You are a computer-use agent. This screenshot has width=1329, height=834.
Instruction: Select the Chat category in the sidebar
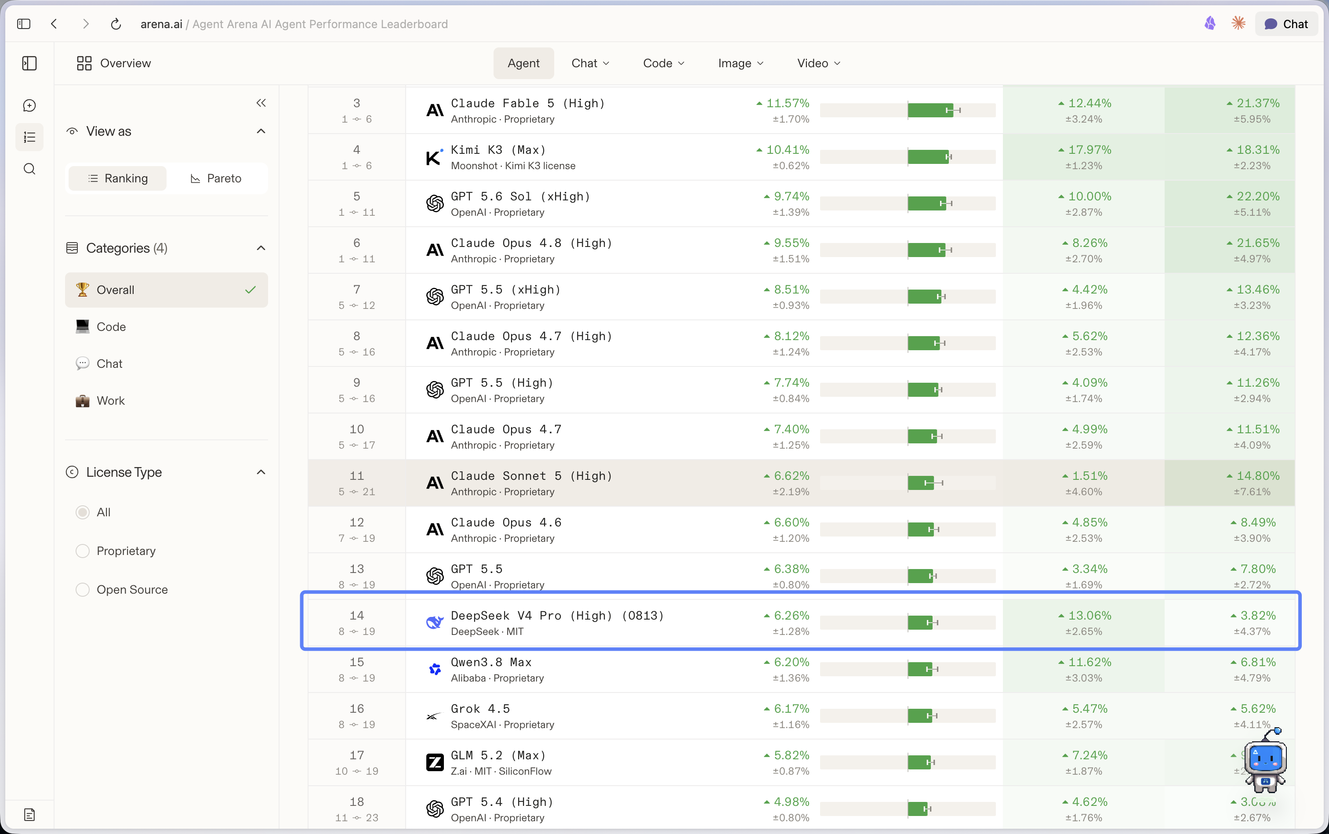(166, 364)
